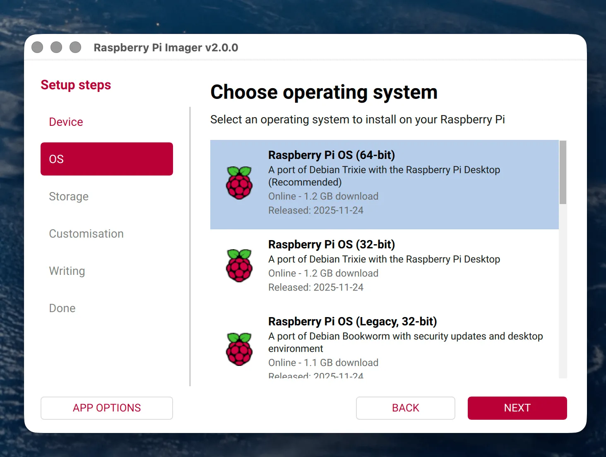Open APP OPTIONS
The width and height of the screenshot is (606, 457).
[107, 408]
